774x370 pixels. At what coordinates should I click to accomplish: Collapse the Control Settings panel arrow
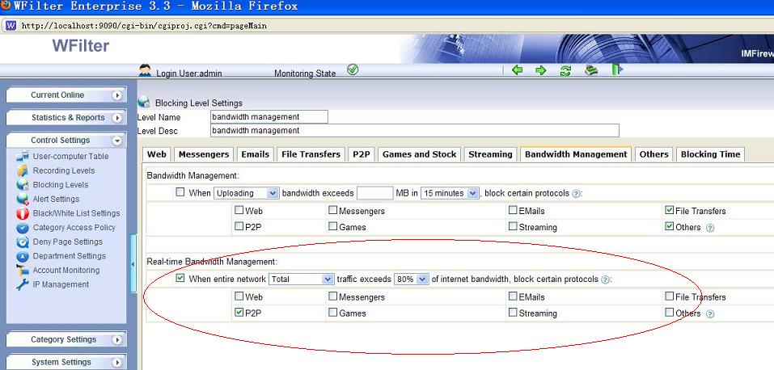(x=117, y=141)
